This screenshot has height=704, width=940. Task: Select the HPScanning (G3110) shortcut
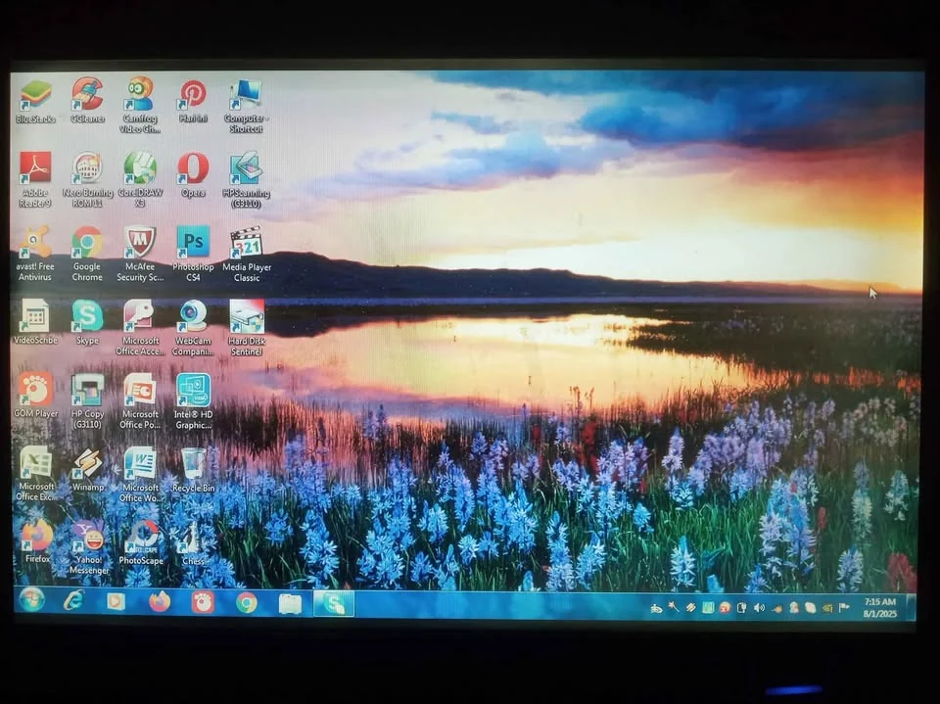[x=246, y=180]
